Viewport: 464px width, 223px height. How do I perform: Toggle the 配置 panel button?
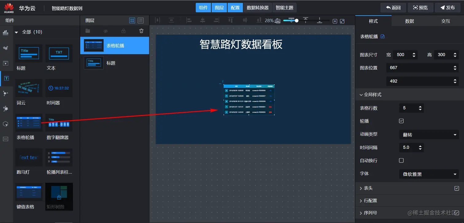click(235, 8)
